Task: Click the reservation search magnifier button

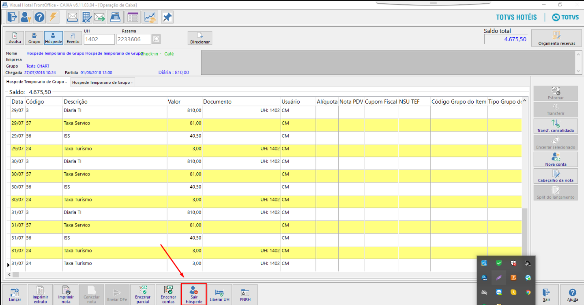Action: 156,39
